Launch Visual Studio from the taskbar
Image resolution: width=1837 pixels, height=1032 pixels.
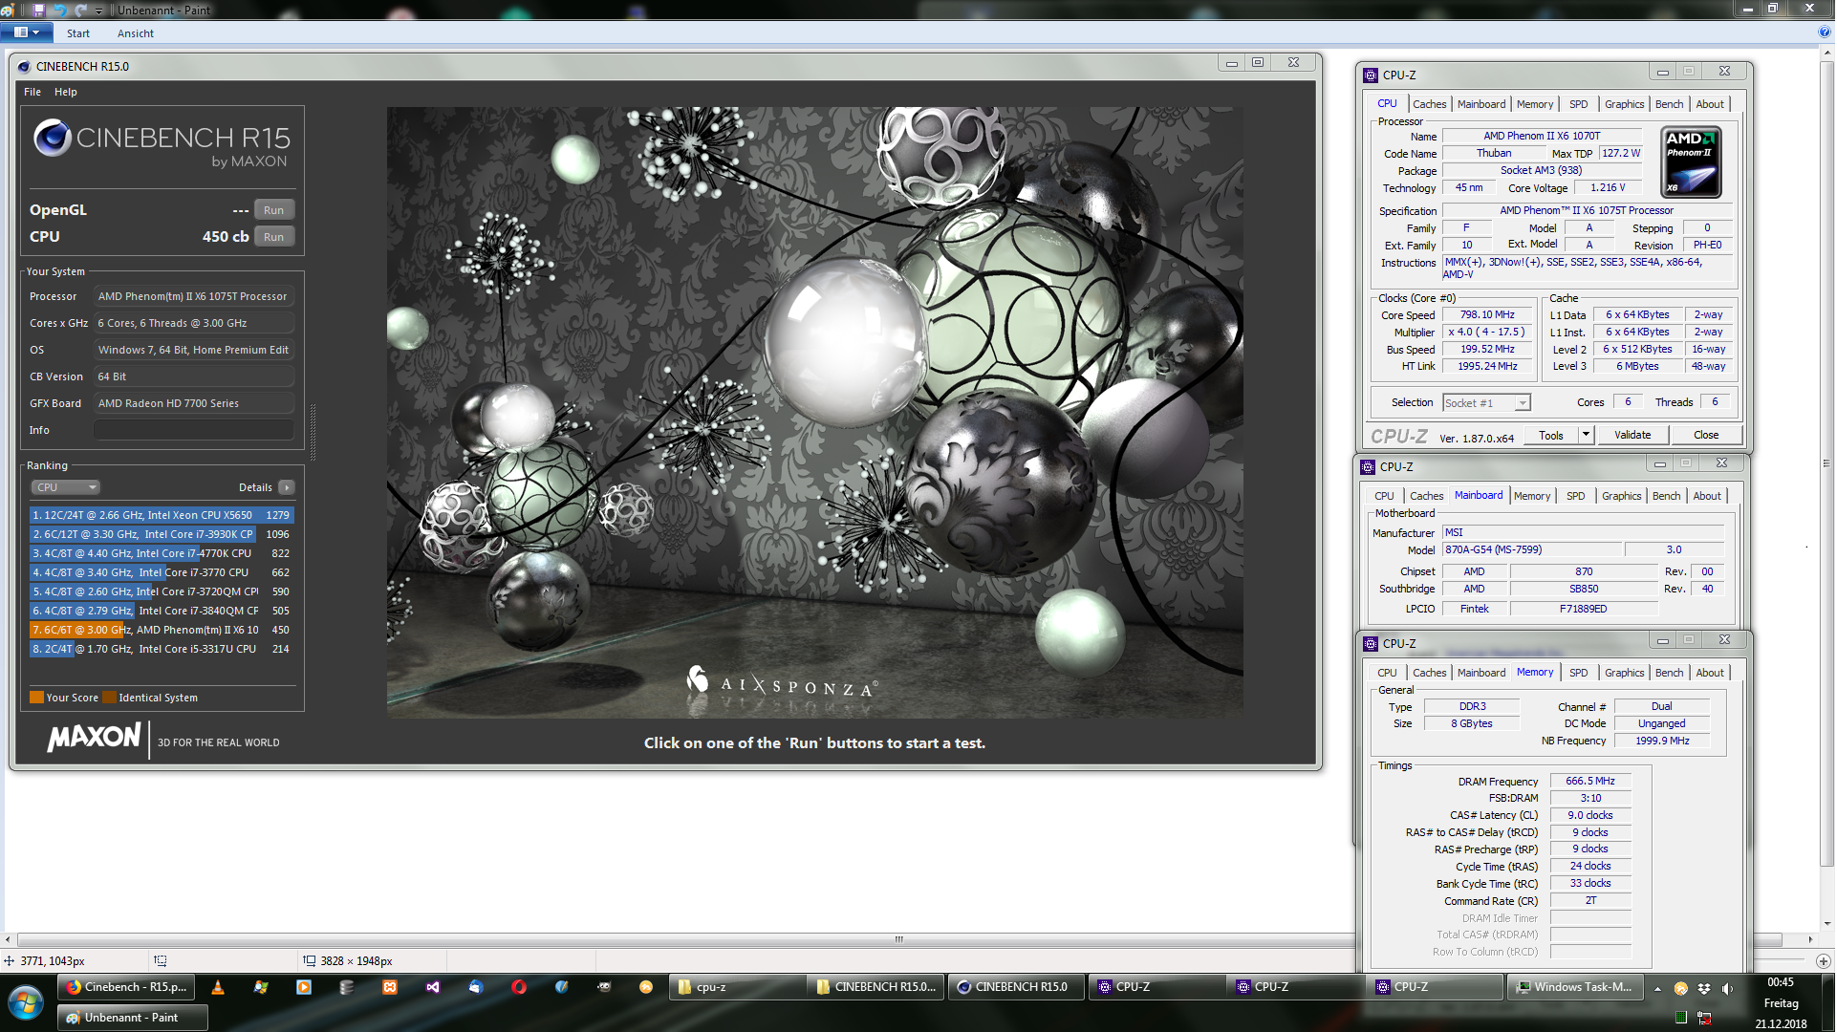click(433, 988)
